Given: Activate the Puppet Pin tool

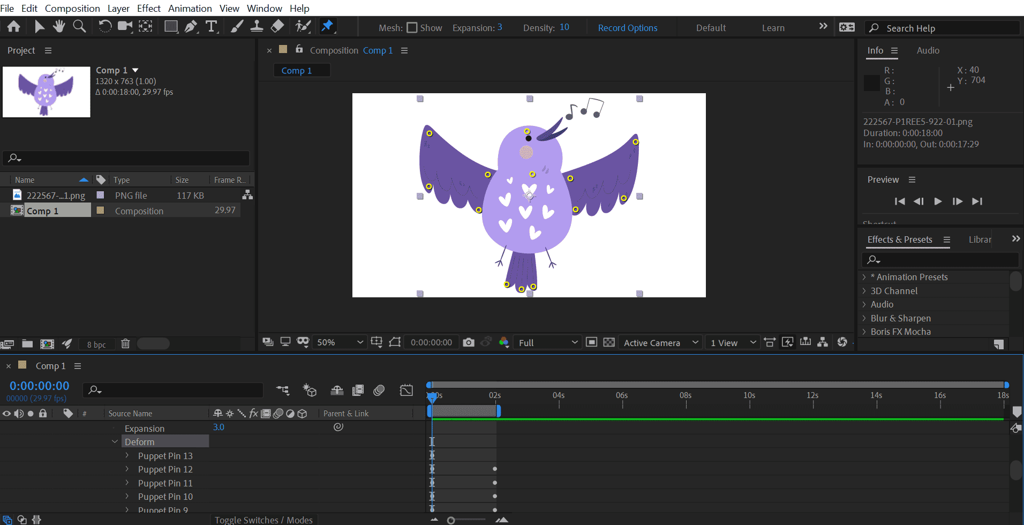Looking at the screenshot, I should (327, 26).
